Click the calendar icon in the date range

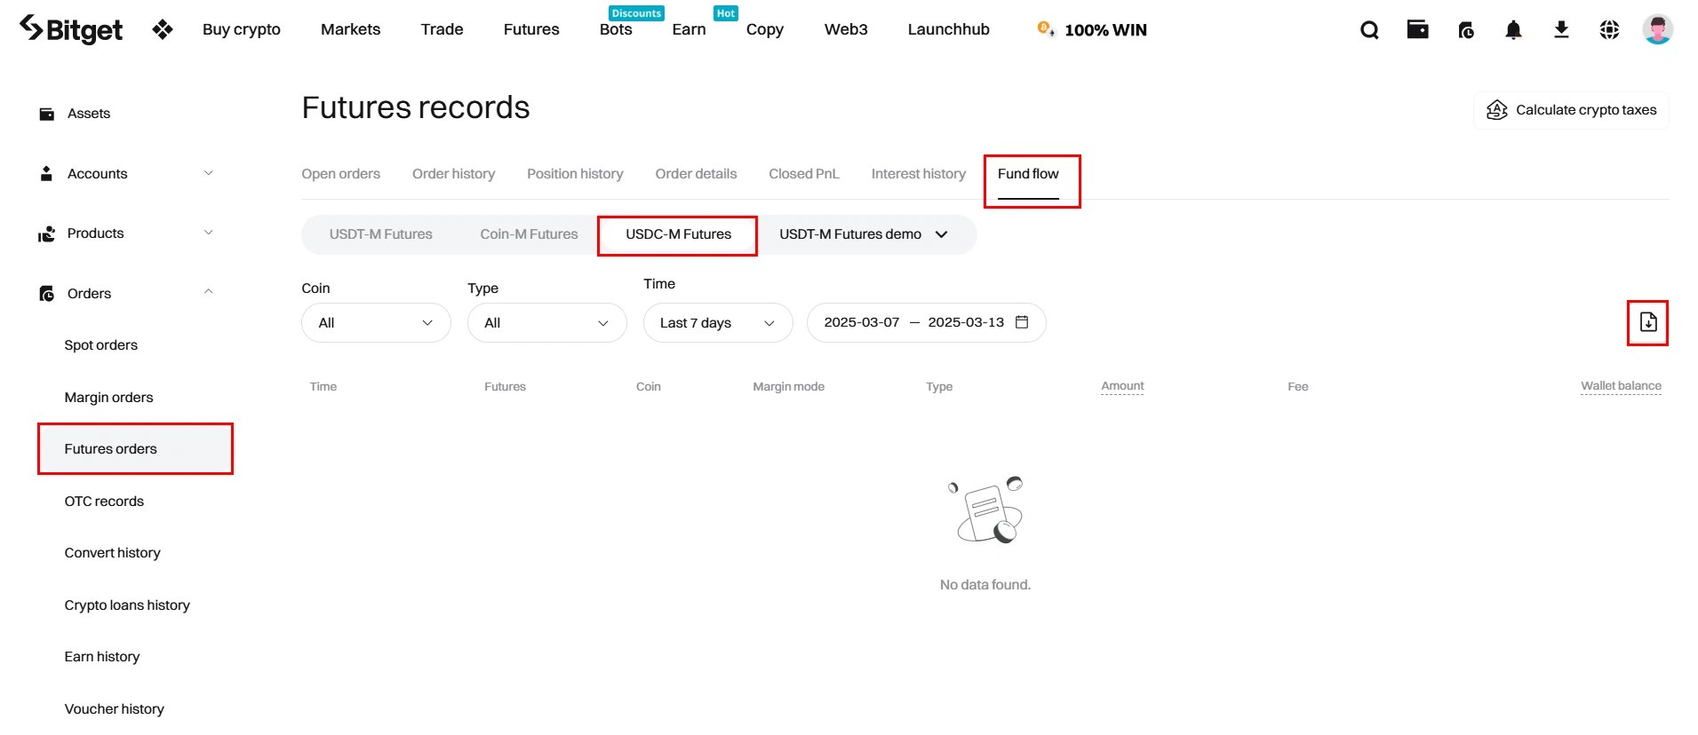click(1022, 322)
